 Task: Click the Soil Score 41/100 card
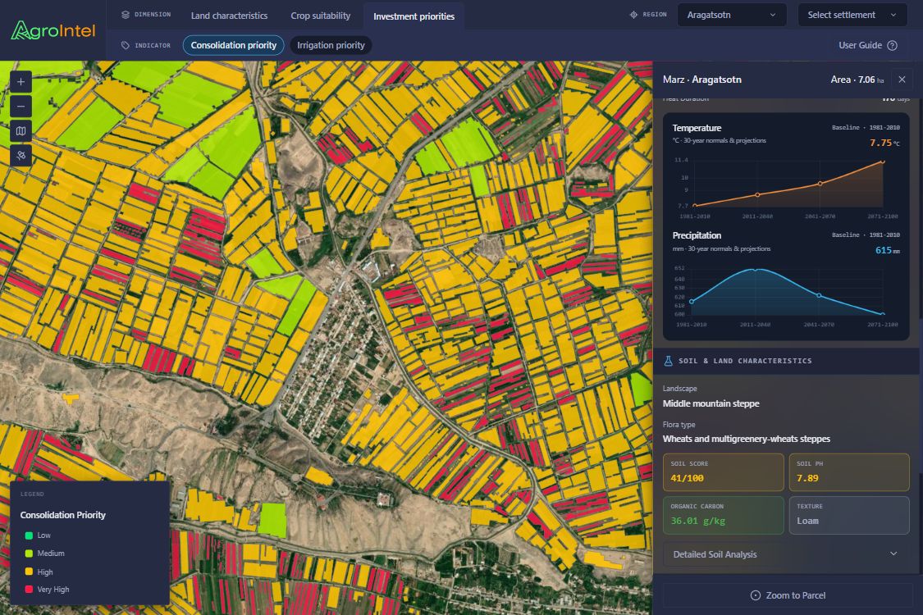click(x=724, y=472)
